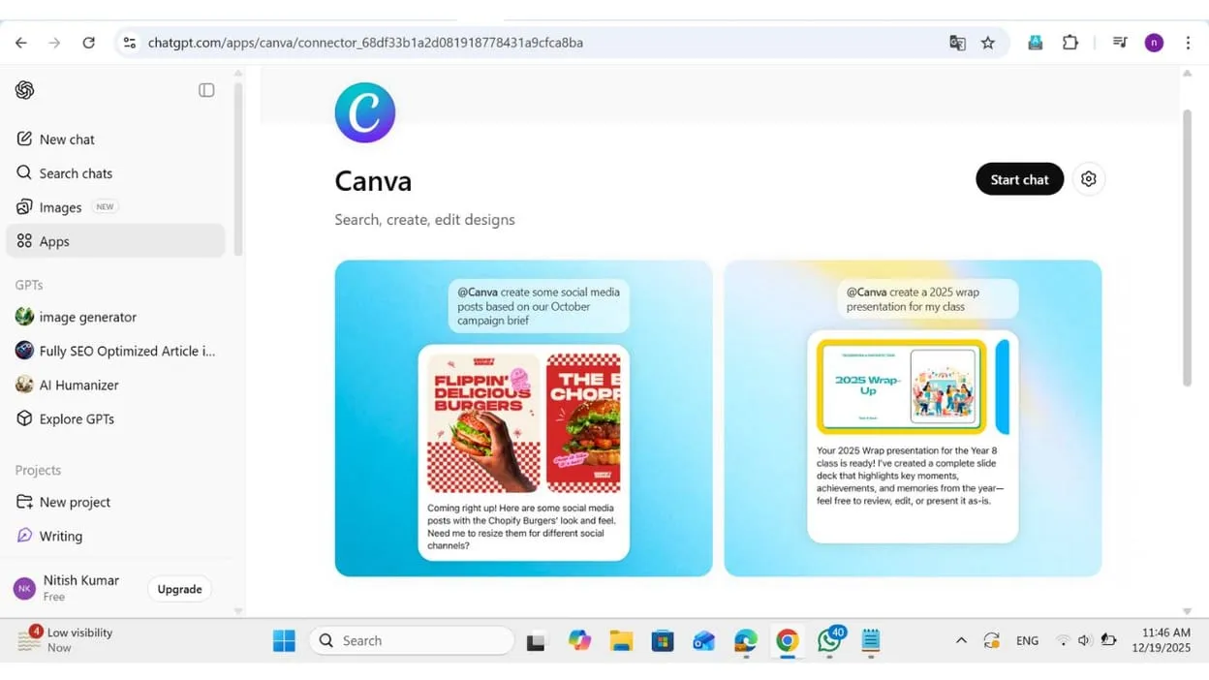Click the ChatGPT logo icon

[x=25, y=90]
